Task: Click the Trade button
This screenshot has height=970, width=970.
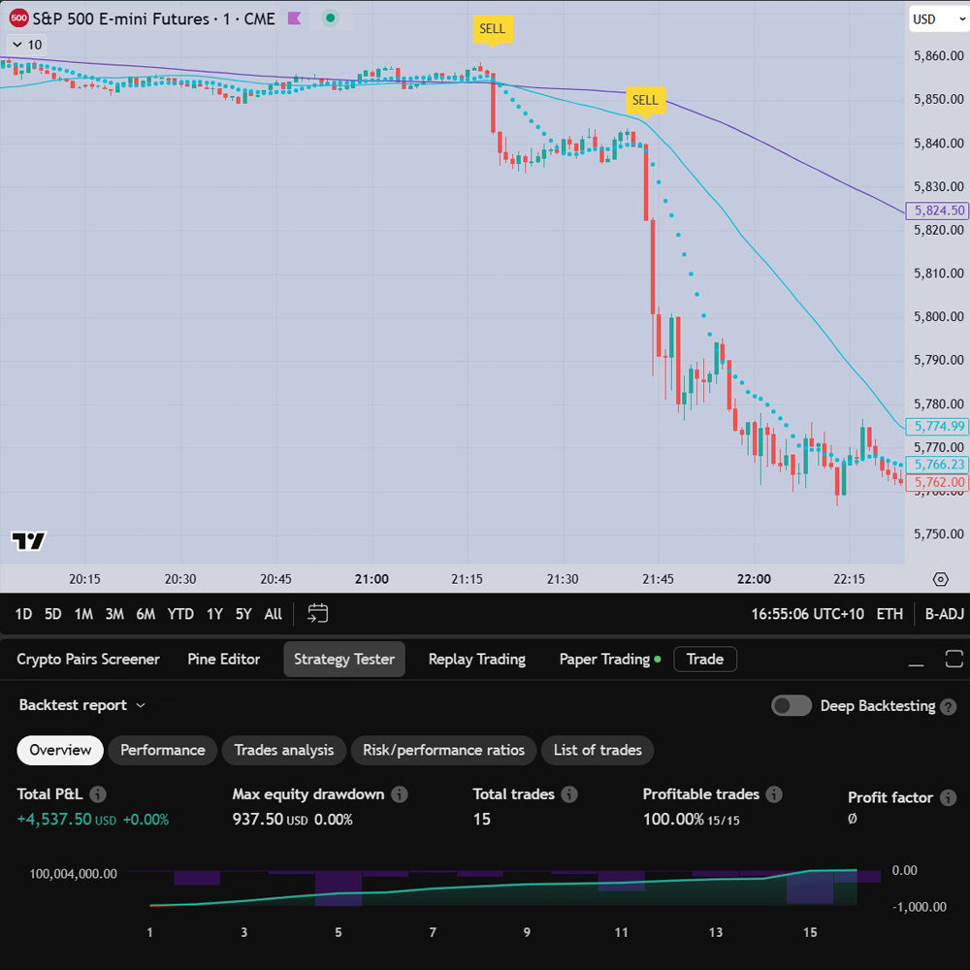Action: click(x=705, y=660)
